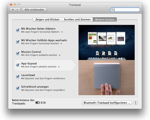Open dropdown for Mit zwei Fingern horizontal blättern
The width and height of the screenshot is (150, 120).
pyautogui.click(x=62, y=32)
